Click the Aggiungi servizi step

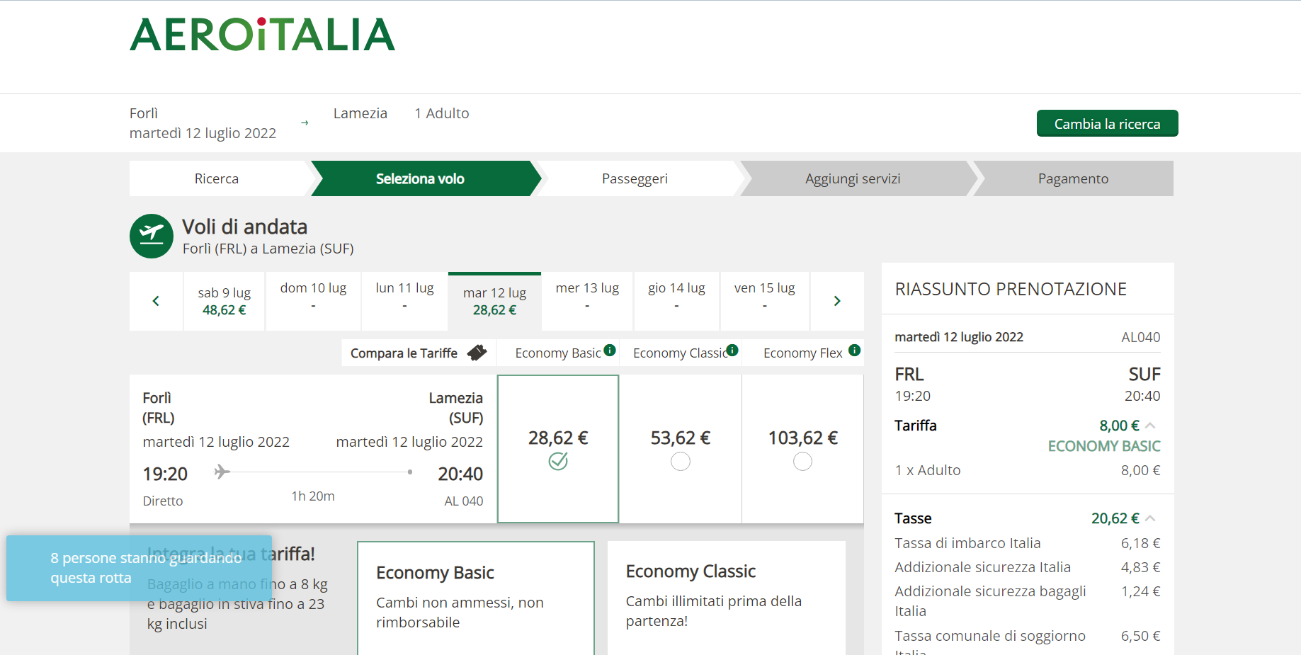[853, 178]
